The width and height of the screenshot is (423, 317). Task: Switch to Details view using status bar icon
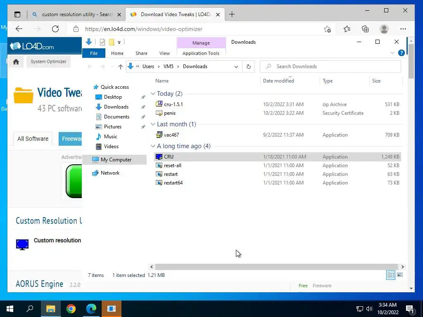[x=391, y=275]
